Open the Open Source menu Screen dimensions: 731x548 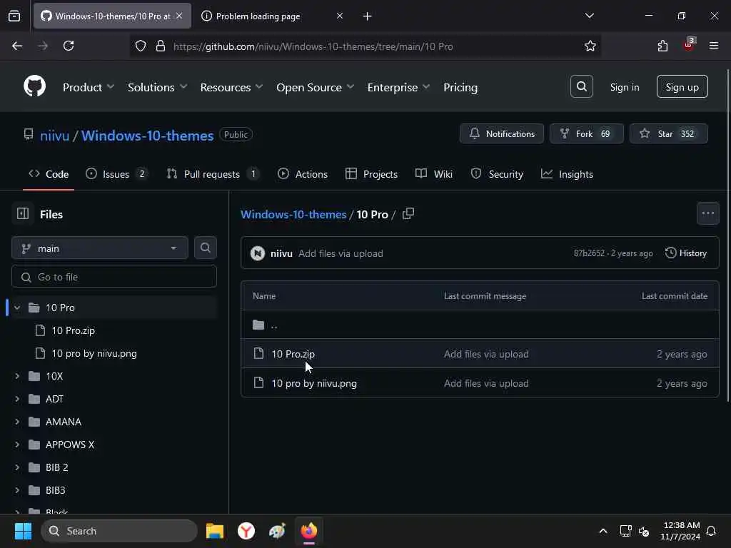[x=315, y=87]
